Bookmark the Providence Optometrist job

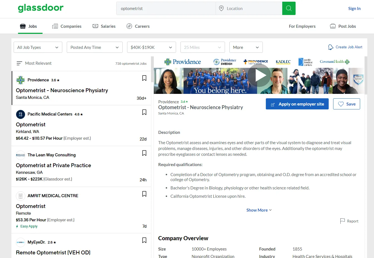(x=144, y=78)
